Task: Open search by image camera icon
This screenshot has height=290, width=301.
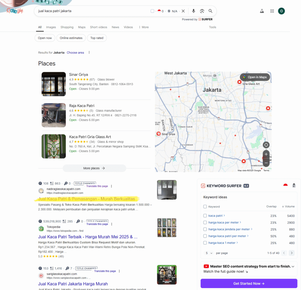Action: coord(202,11)
